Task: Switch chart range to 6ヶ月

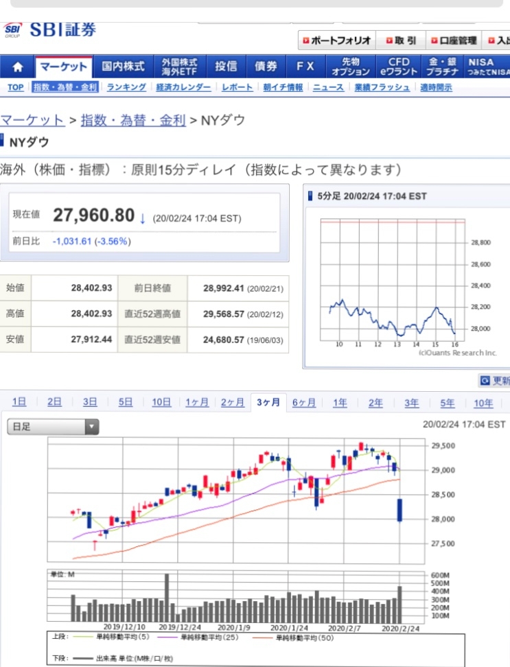Action: pyautogui.click(x=303, y=402)
